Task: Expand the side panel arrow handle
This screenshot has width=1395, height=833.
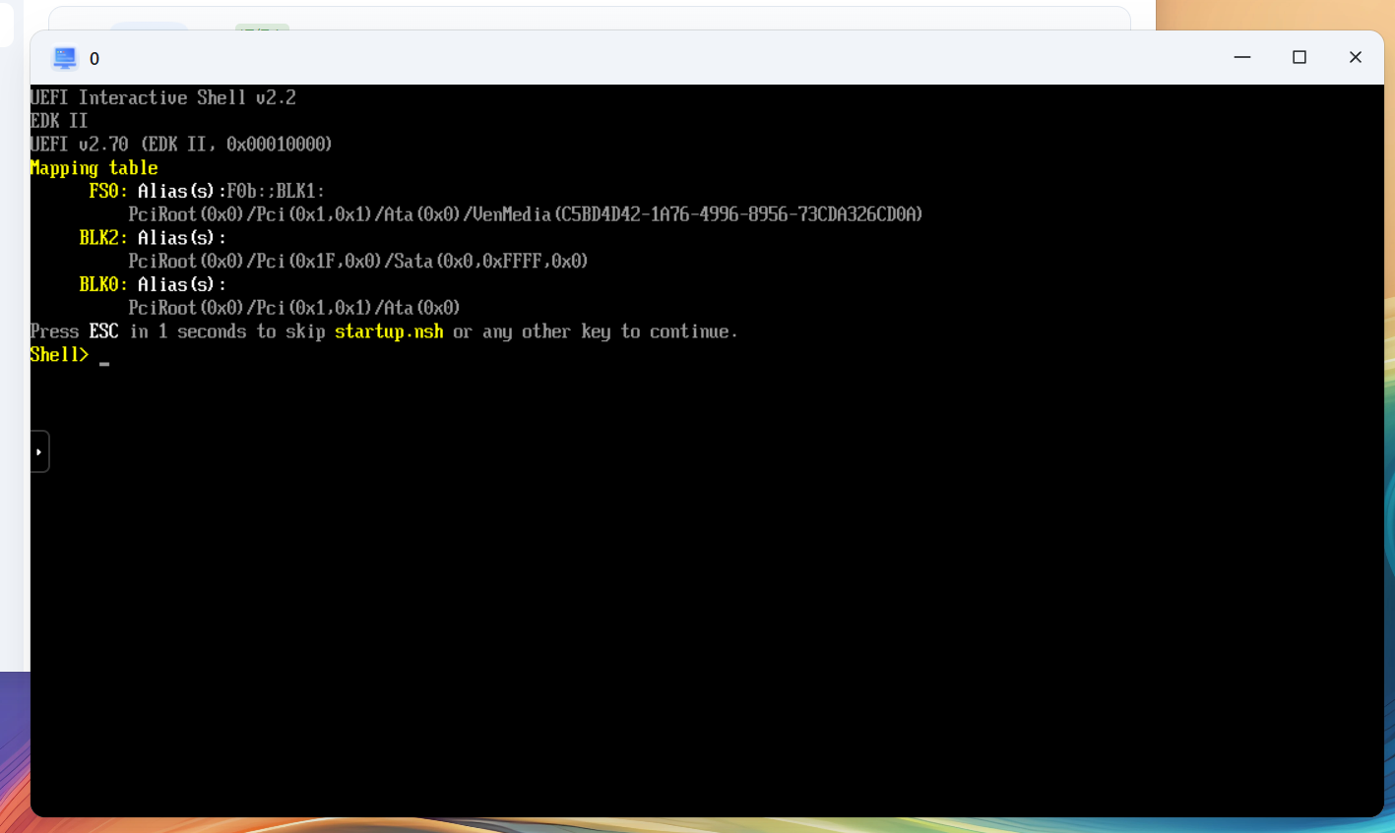Action: click(x=39, y=451)
